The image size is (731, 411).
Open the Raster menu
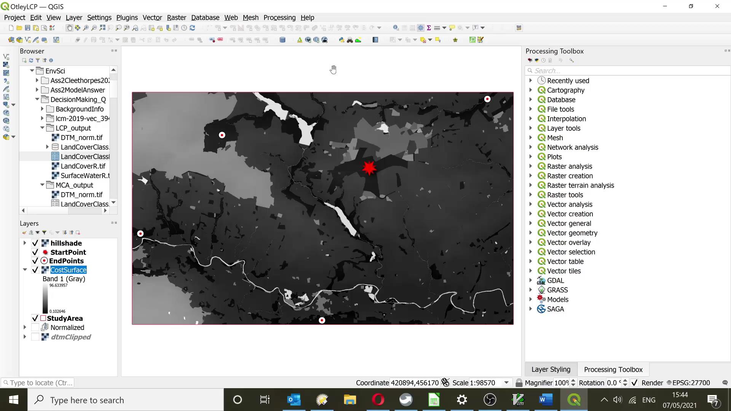[x=176, y=18]
